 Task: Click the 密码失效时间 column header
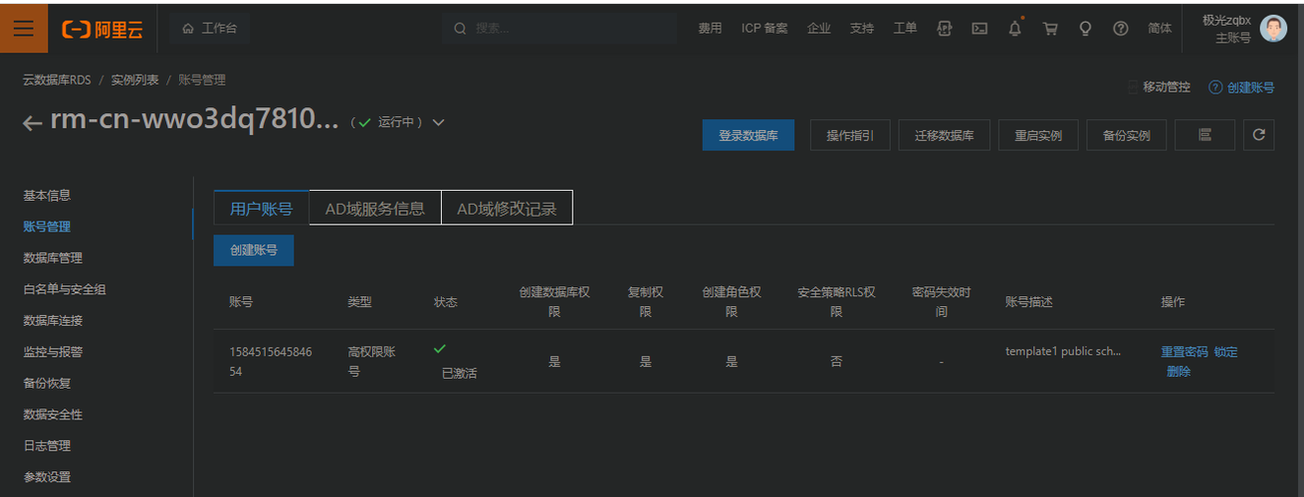(942, 302)
